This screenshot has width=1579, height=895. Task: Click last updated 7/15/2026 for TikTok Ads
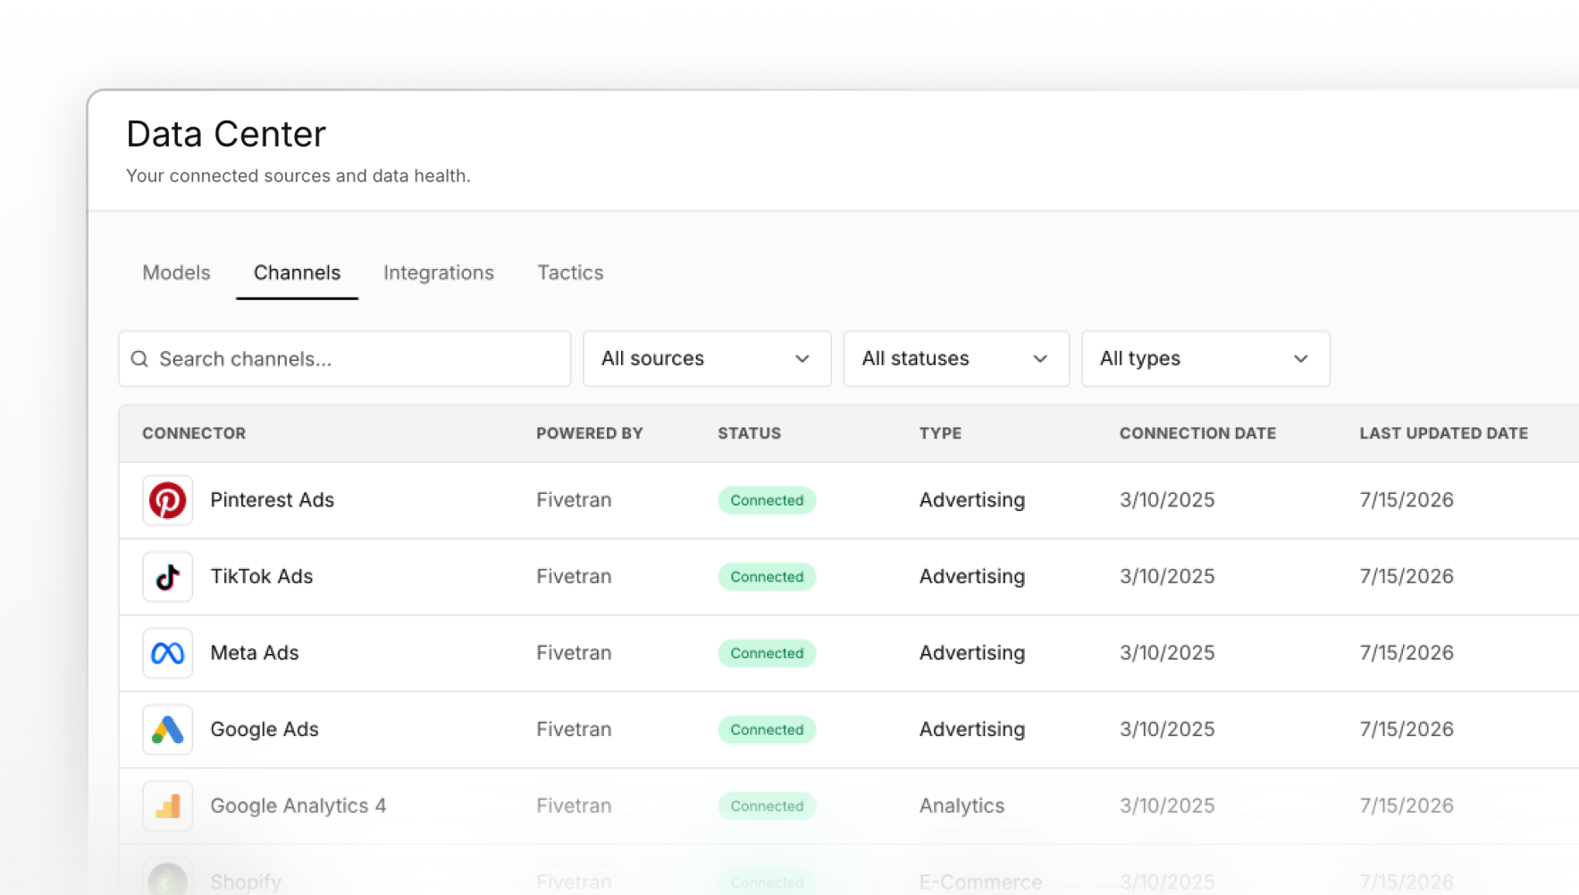tap(1407, 577)
